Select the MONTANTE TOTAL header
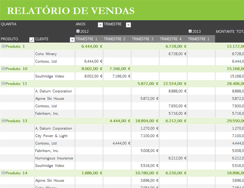Screen dimensions: 244x188 230,31
